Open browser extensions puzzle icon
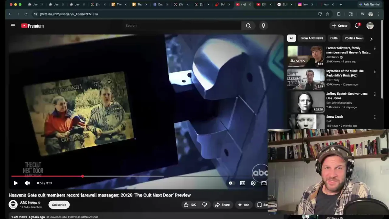This screenshot has height=219, width=389. coord(339,14)
